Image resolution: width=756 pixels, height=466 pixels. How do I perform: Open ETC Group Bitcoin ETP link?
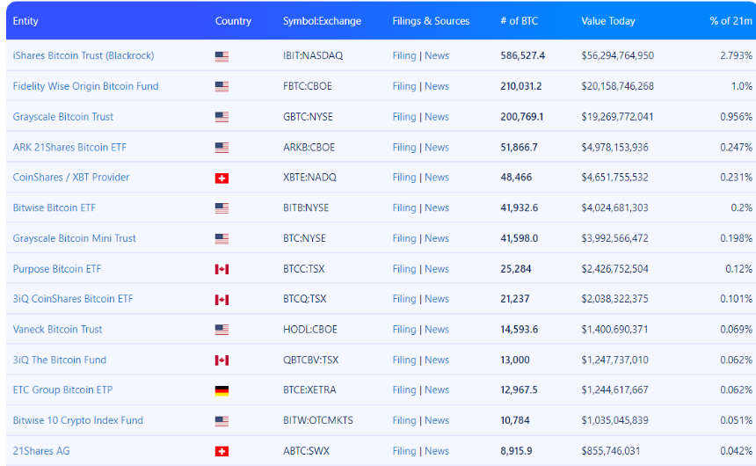[x=62, y=390]
